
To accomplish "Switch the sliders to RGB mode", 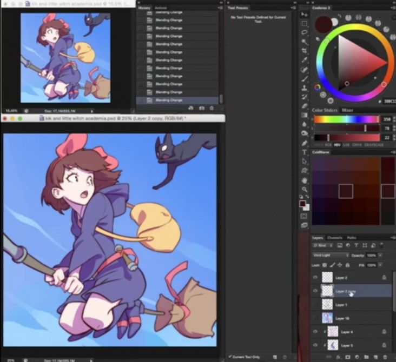I will tap(328, 145).
